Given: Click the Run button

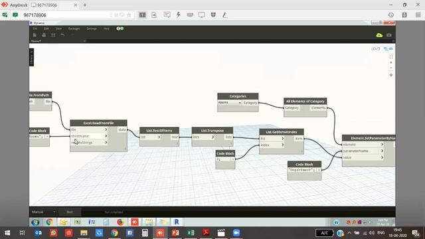Looking at the screenshot, I should pyautogui.click(x=70, y=212).
